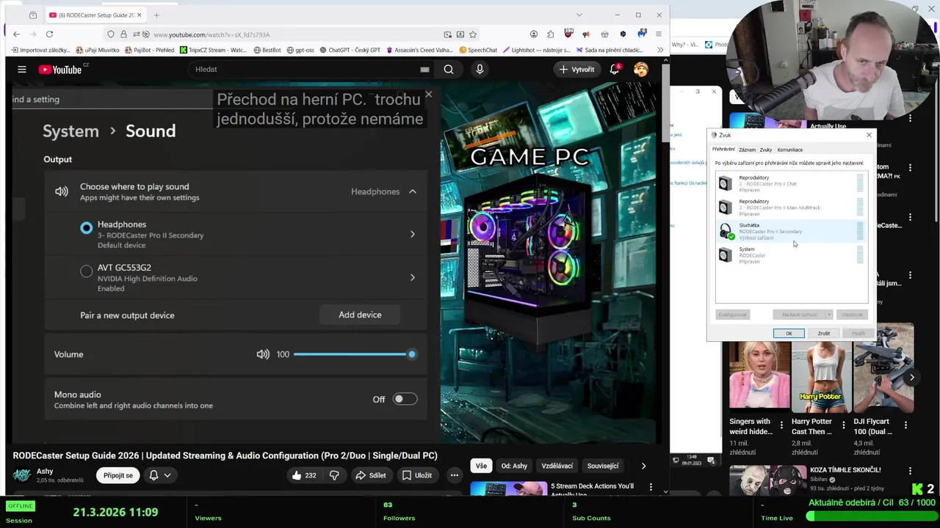Show more filter chips with right arrow
This screenshot has width=940, height=528.
pyautogui.click(x=643, y=466)
